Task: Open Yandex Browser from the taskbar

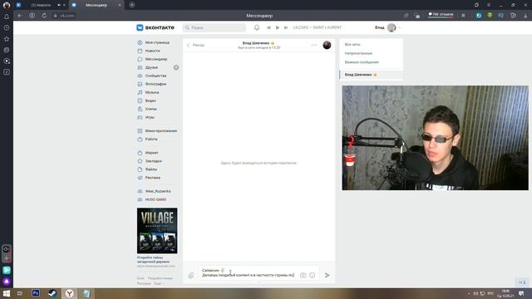Action: point(69,293)
